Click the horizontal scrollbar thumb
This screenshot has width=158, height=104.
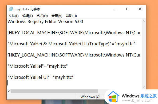pos(55,91)
